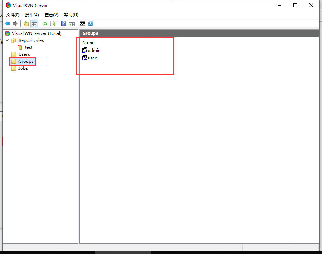Screen dimensions: 322x254
Task: Click the user group icon
Action: coord(84,58)
